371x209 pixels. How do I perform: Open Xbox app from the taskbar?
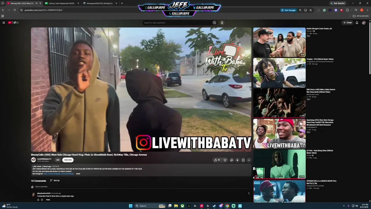click(x=182, y=206)
